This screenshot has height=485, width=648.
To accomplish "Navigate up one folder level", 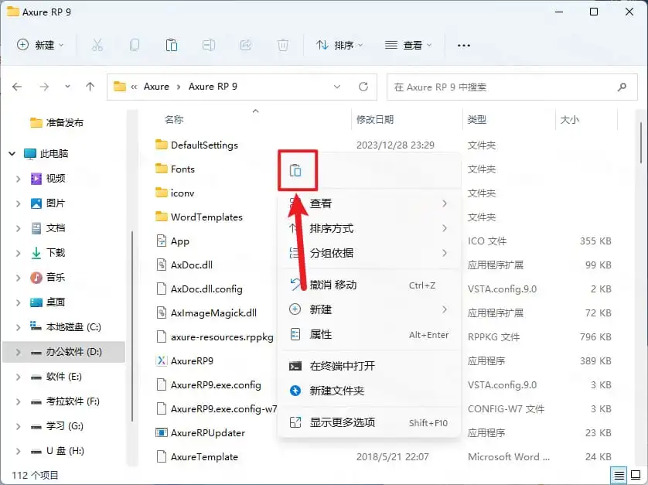I will [x=90, y=87].
